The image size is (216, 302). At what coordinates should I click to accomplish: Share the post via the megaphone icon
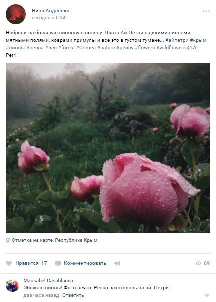[x=117, y=263]
